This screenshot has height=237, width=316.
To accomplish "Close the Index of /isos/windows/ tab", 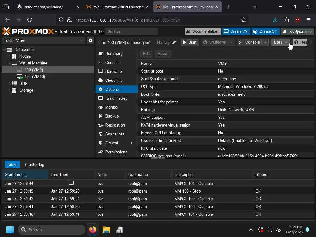I will 77,7.
